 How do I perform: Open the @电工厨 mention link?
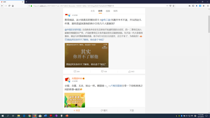click(106, 20)
